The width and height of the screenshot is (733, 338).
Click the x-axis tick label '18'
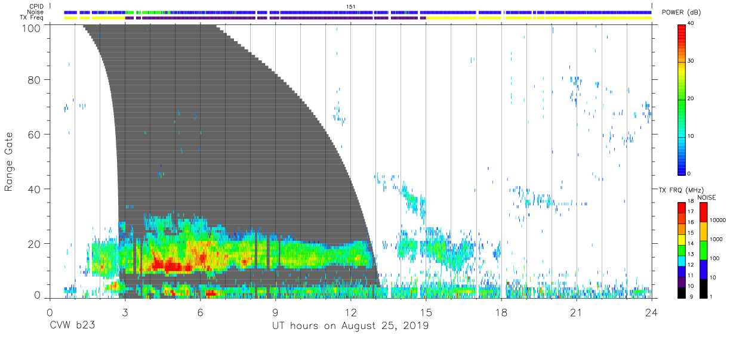click(x=501, y=312)
